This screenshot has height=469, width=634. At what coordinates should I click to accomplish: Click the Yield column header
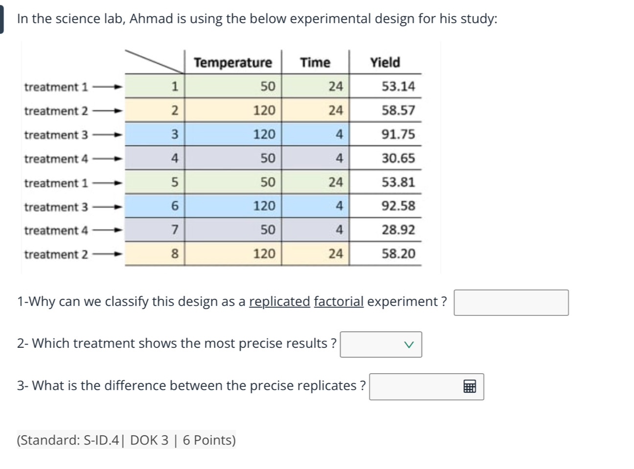[385, 63]
